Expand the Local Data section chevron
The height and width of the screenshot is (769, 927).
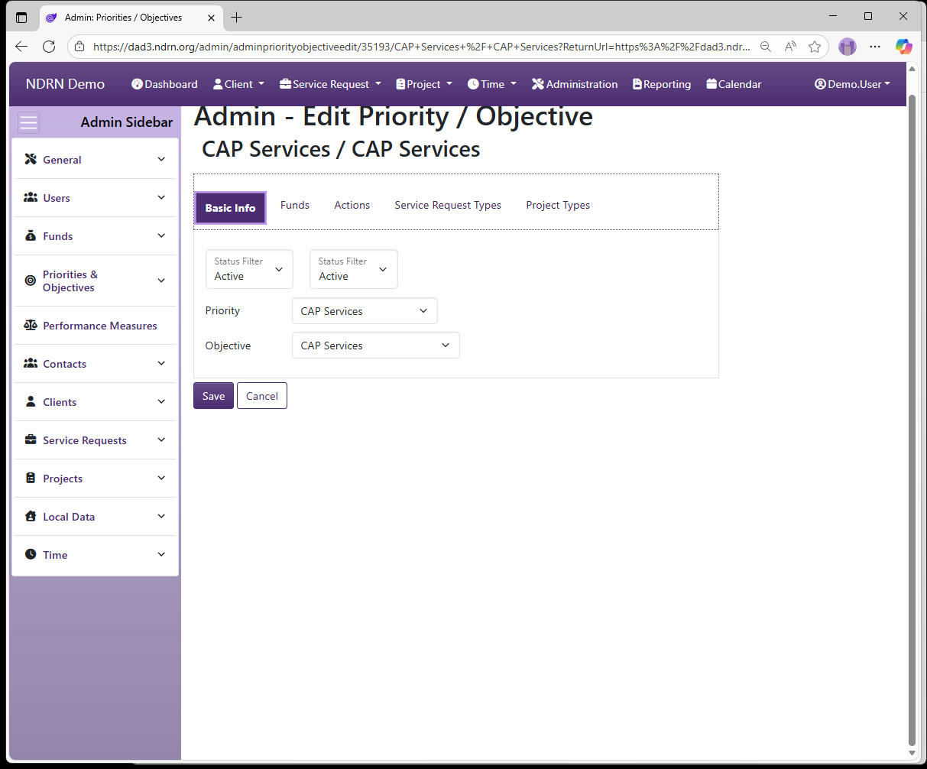tap(161, 516)
